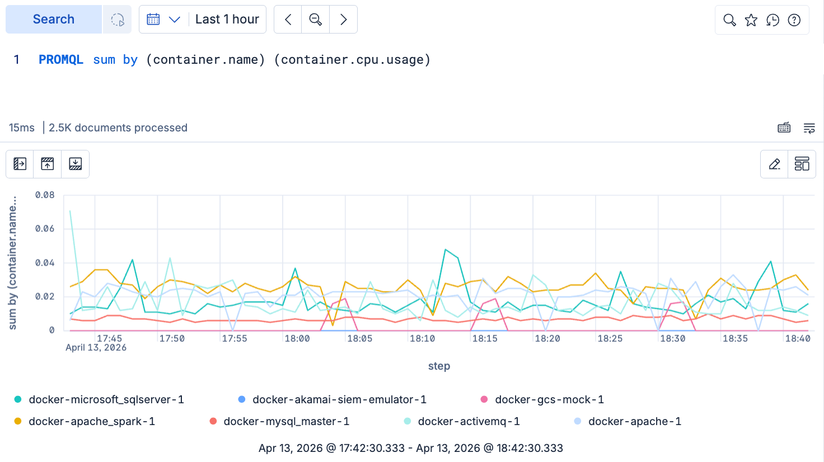This screenshot has height=462, width=824.
Task: Open the chart layout options icon
Action: tap(802, 164)
